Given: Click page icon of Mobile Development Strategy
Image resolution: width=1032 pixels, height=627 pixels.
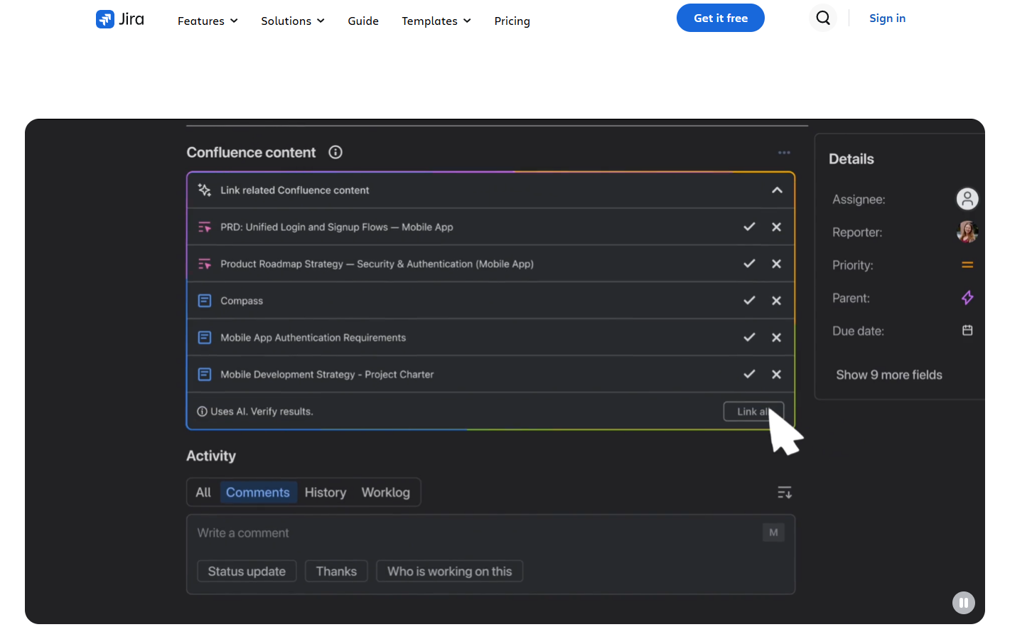Looking at the screenshot, I should [205, 374].
